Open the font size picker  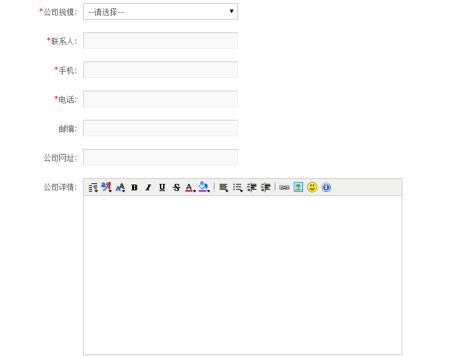(121, 187)
